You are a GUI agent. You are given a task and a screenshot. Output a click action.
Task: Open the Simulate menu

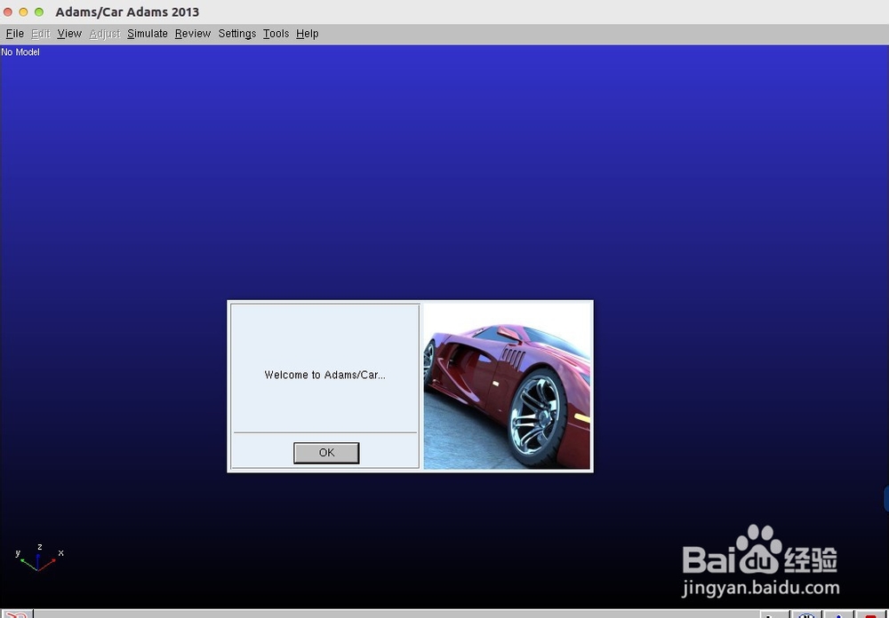148,34
